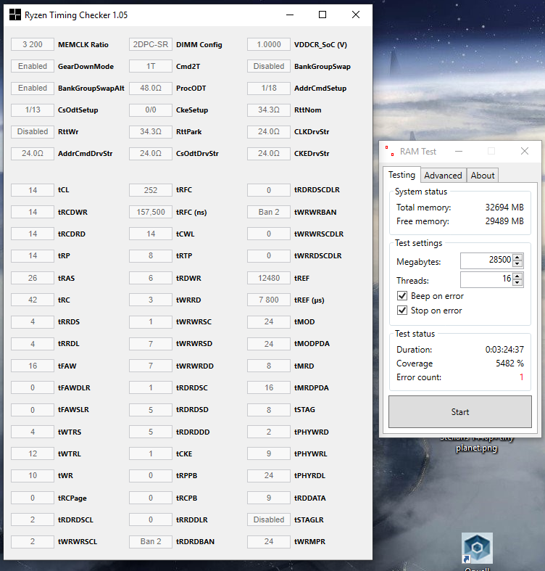Click the Duration value 0:03:24:37

tap(504, 350)
